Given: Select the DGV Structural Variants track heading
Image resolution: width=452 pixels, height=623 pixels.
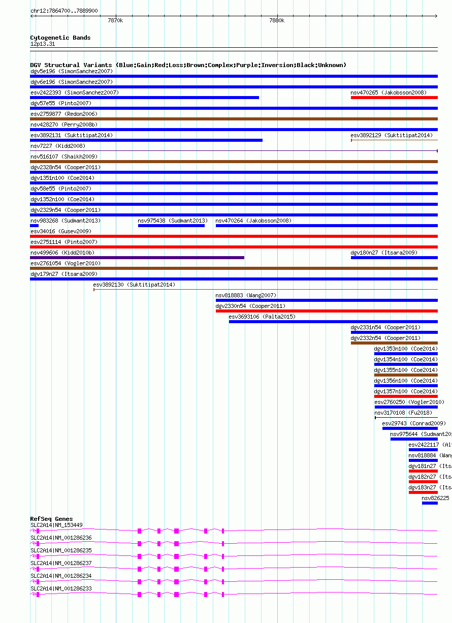Looking at the screenshot, I should coord(188,65).
